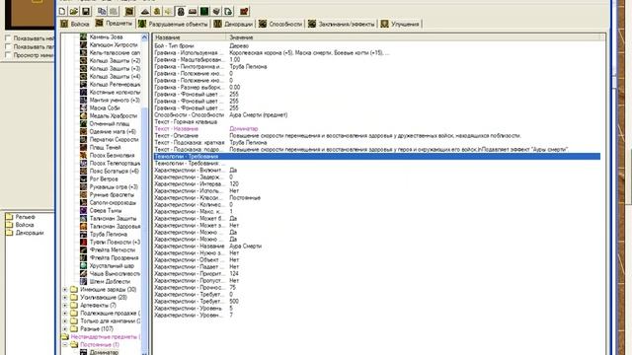Toggle the second Показывать checkbox

(x=8, y=46)
